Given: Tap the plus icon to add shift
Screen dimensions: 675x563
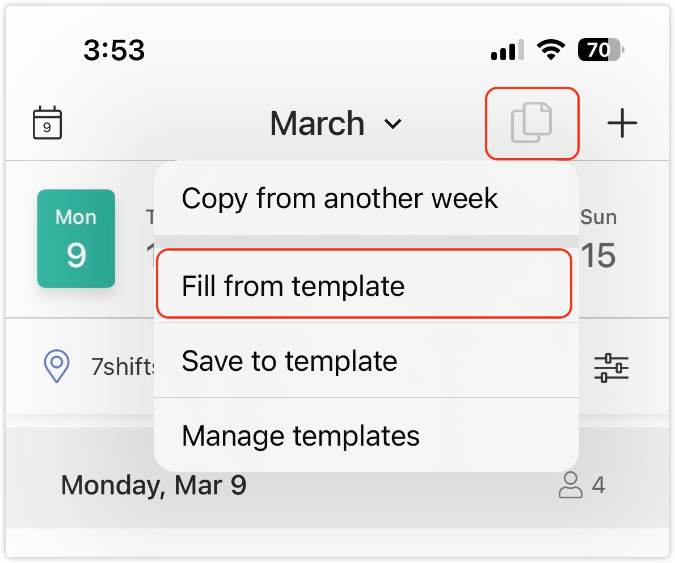Looking at the screenshot, I should [x=622, y=122].
